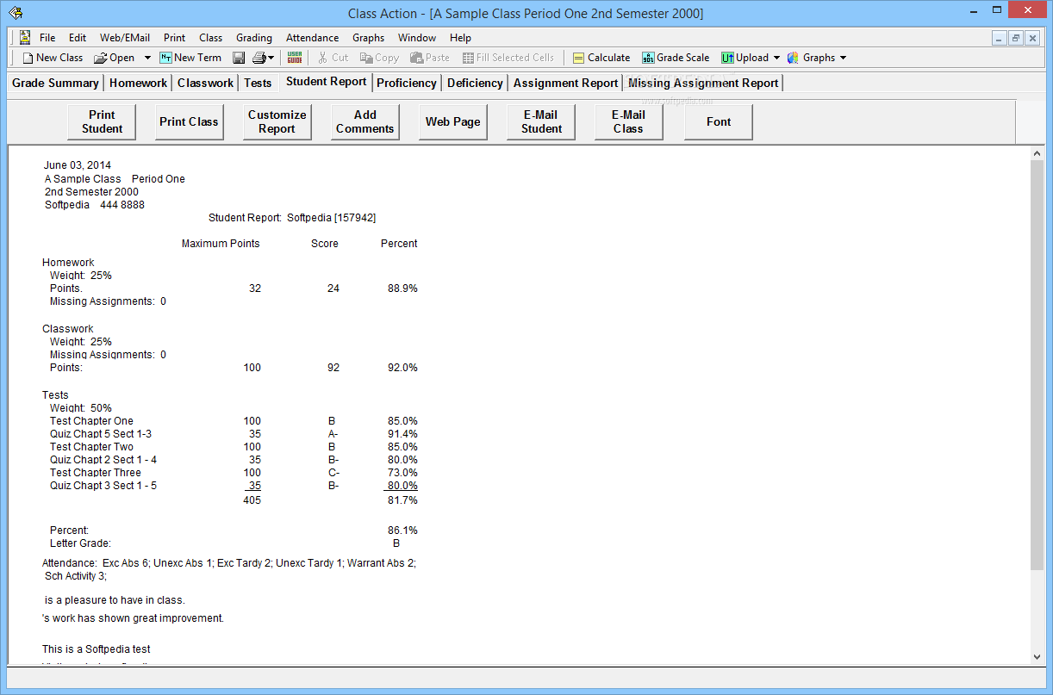Screen dimensions: 1053x695
Task: Open the Web/EMail menu
Action: [x=125, y=38]
